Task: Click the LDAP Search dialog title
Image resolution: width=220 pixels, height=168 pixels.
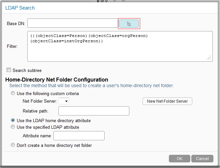Action: point(20,8)
